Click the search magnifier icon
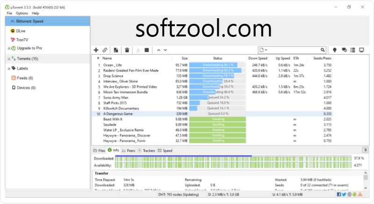Image resolution: width=374 pixels, height=204 pixels. coord(323,50)
